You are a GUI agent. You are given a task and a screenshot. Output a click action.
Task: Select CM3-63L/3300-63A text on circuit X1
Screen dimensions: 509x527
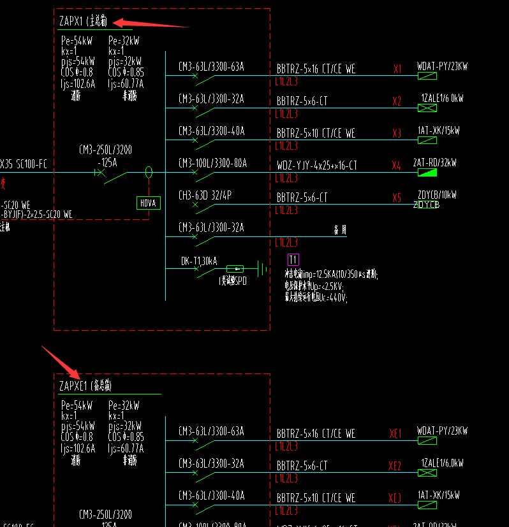point(211,66)
